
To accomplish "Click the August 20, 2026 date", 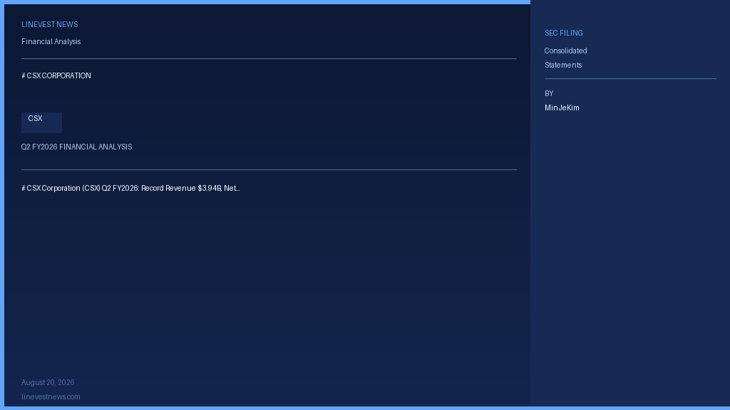I will [48, 382].
